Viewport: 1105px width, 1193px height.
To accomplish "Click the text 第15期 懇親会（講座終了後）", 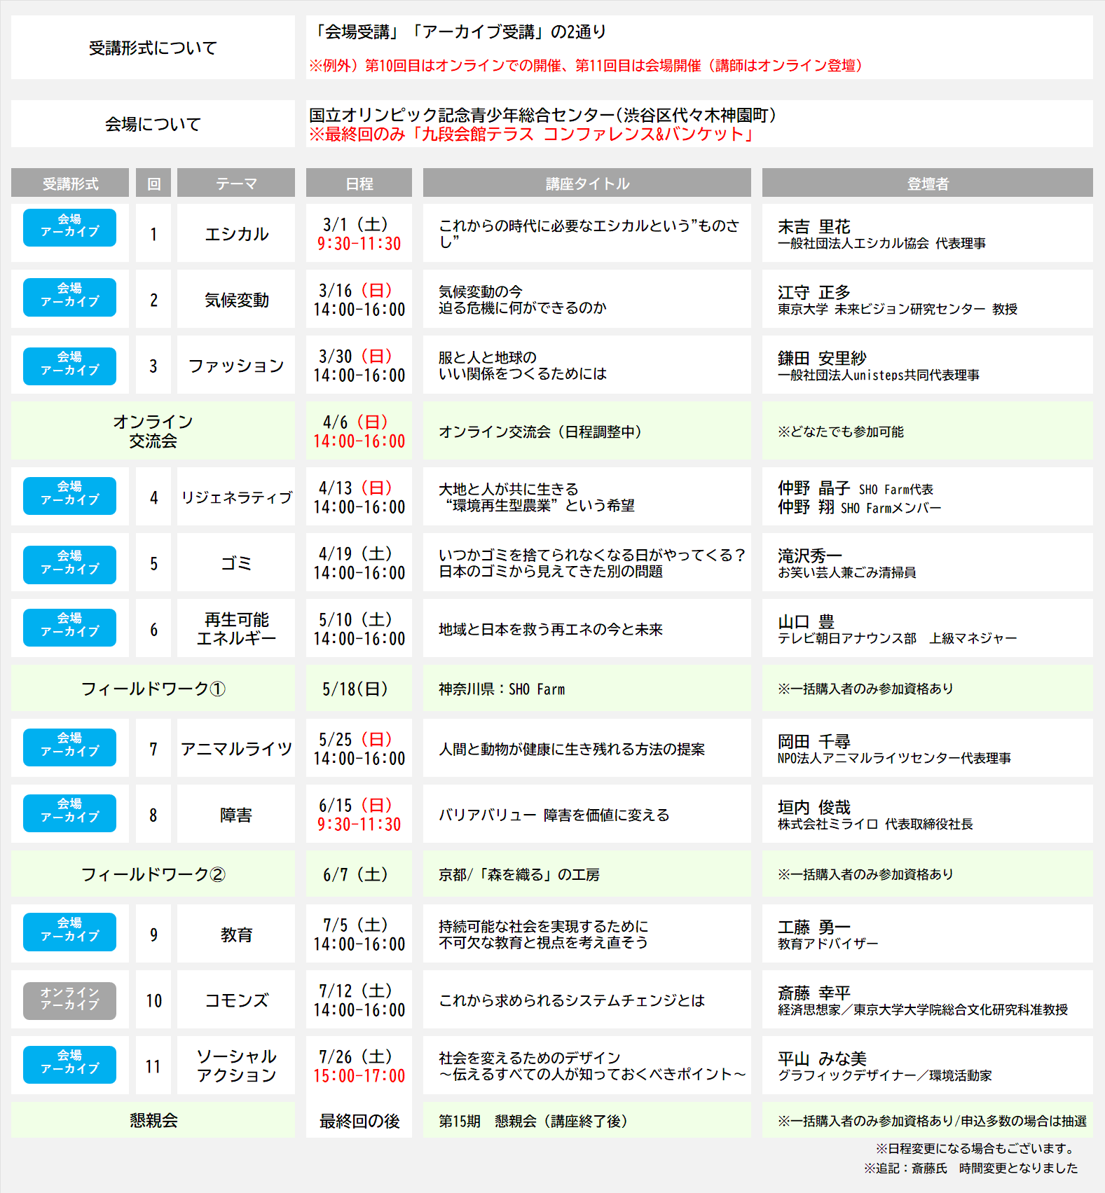I will 533,1121.
